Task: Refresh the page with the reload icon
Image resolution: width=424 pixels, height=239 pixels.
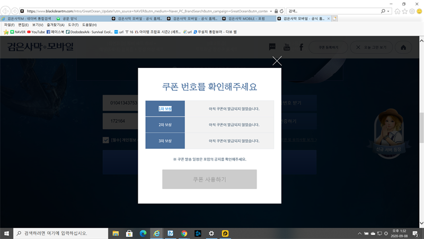Action: (282, 11)
